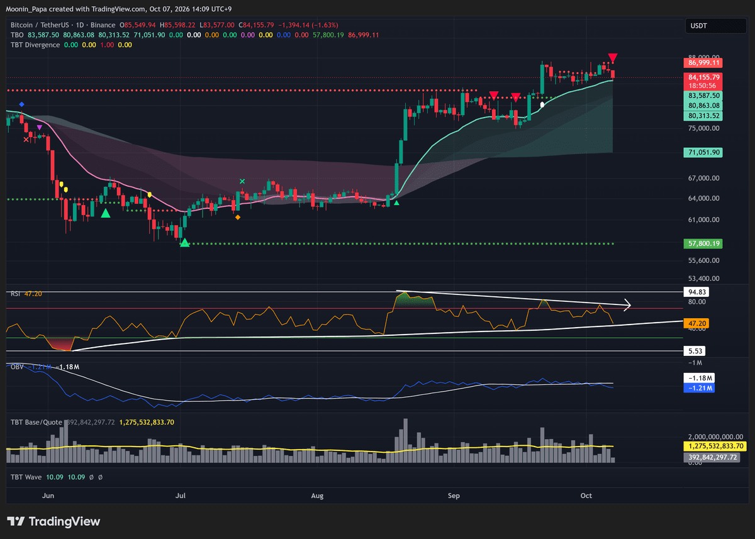Viewport: 755px width, 539px height.
Task: Click the TBT Wave legend name
Action: coord(26,477)
